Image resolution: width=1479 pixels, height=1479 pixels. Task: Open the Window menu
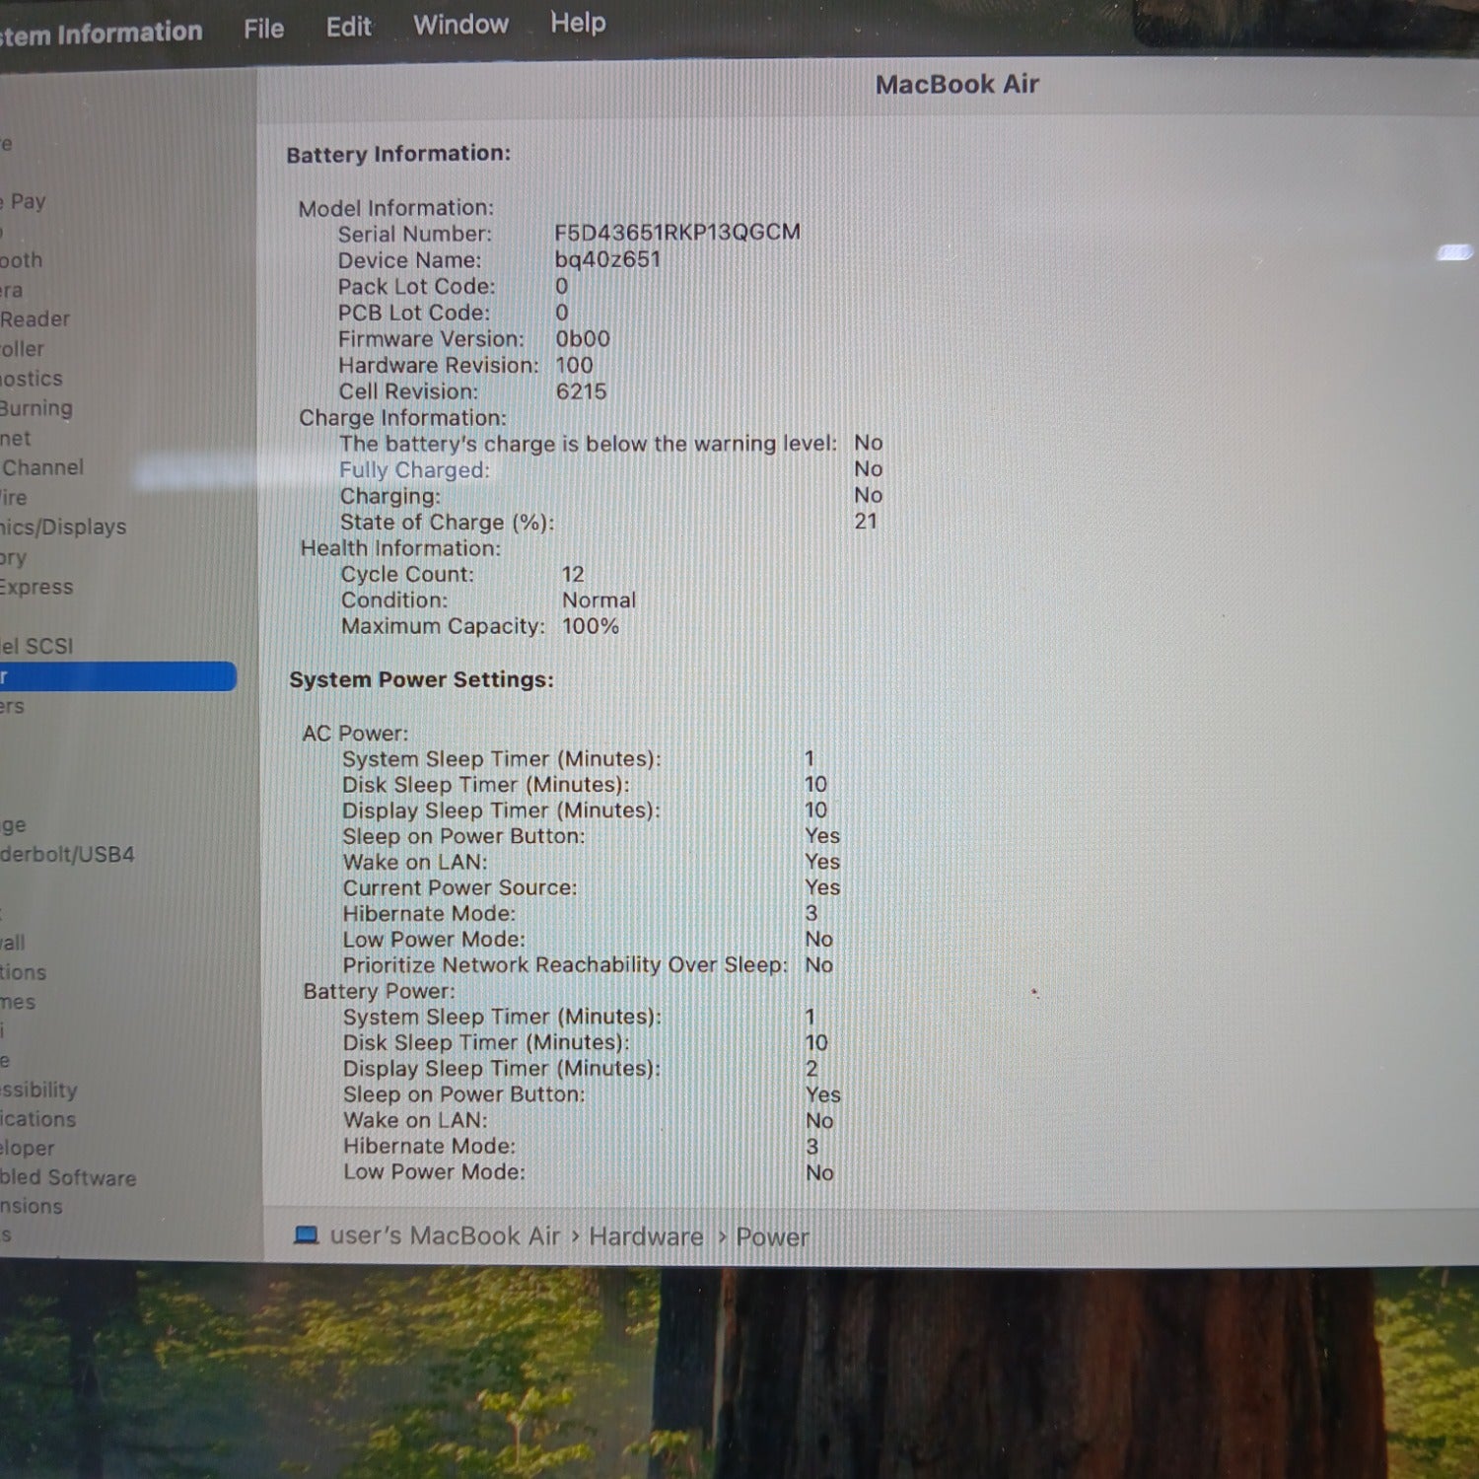pos(460,25)
